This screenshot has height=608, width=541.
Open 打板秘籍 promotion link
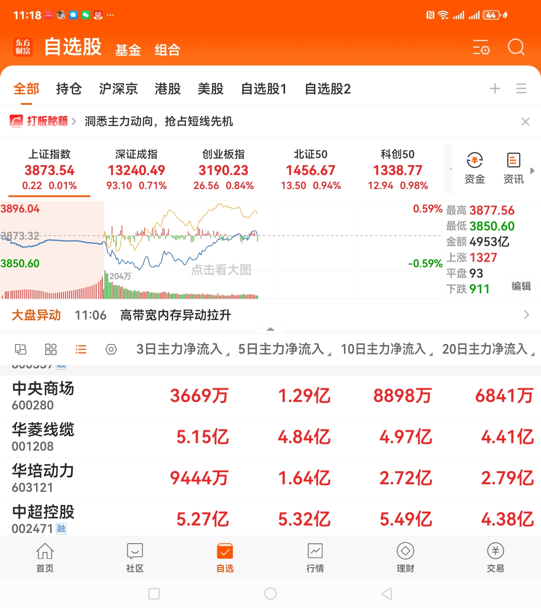[43, 121]
